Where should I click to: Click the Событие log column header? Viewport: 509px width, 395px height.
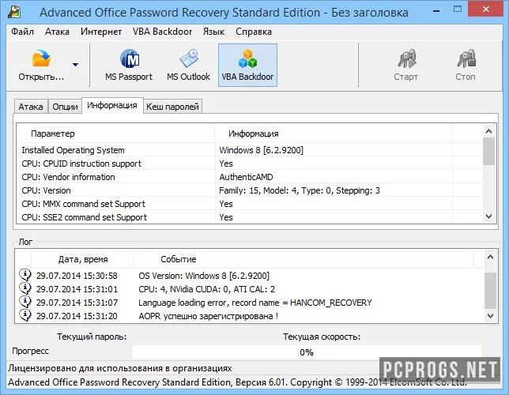point(304,259)
